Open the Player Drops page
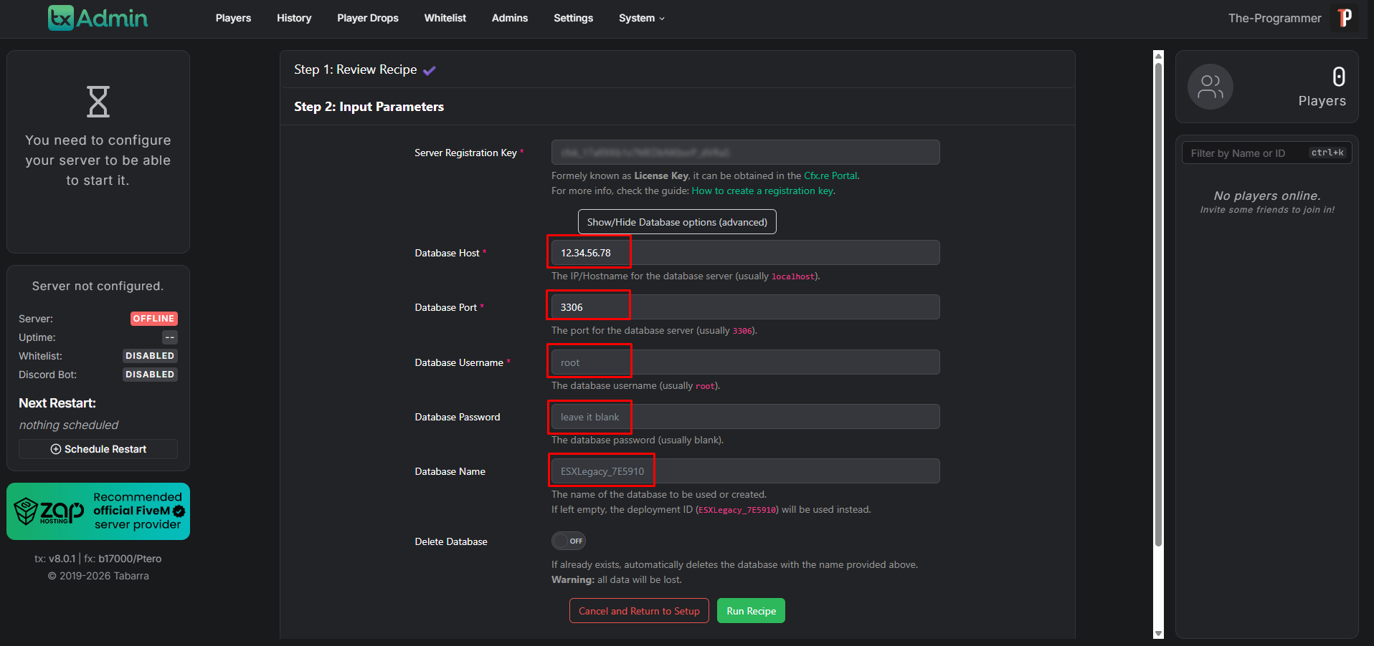Screen dimensions: 1374x646 click(x=367, y=18)
